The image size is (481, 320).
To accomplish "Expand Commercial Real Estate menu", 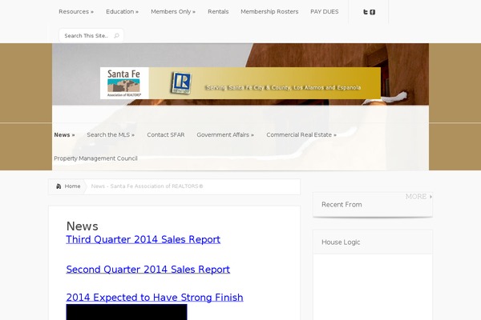I will [x=301, y=134].
